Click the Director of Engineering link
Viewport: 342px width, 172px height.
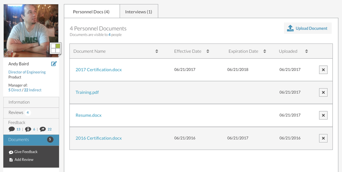27,72
